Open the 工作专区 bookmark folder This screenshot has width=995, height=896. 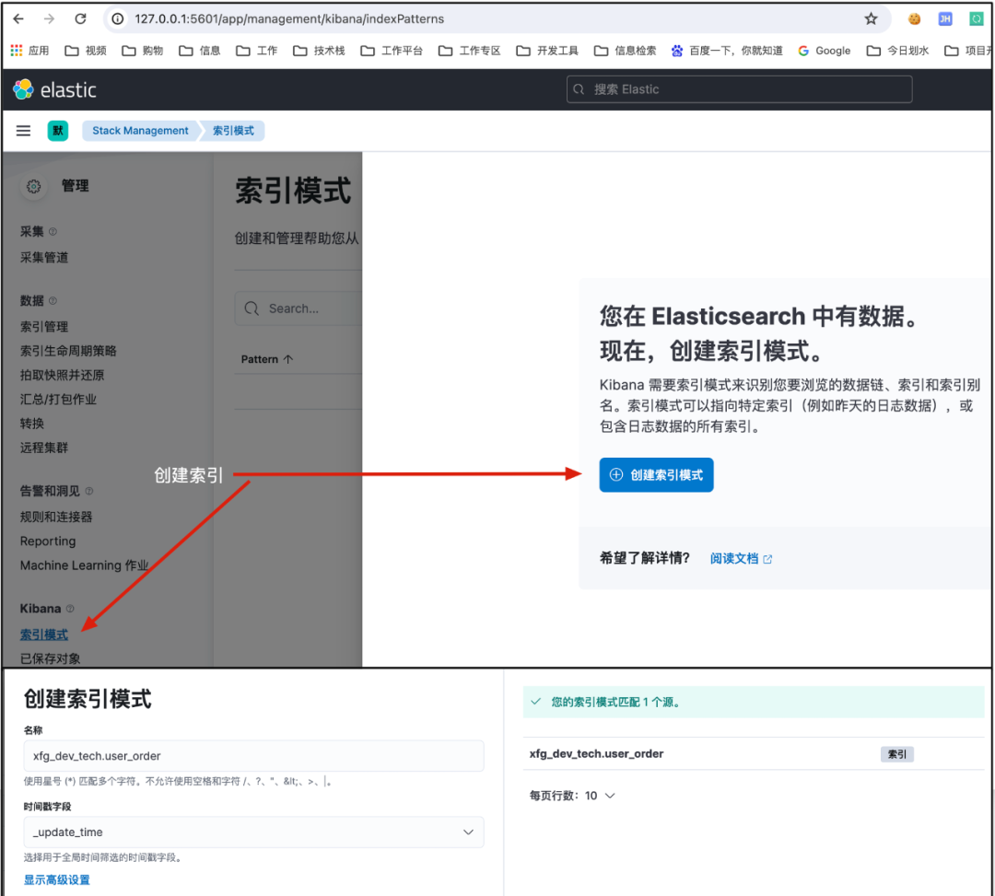470,51
